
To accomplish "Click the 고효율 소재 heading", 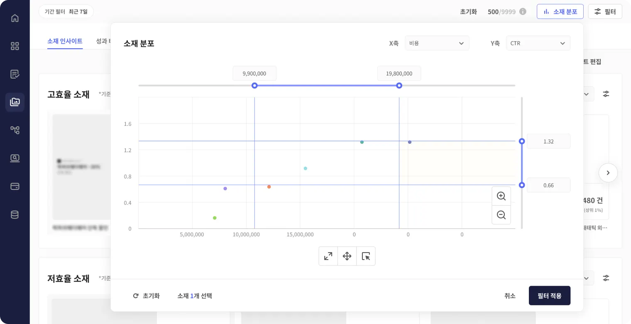I will pyautogui.click(x=68, y=94).
